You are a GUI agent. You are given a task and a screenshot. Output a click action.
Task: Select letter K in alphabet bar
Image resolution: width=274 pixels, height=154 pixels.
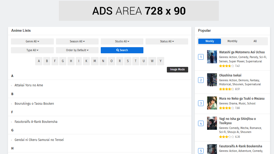click(86, 61)
